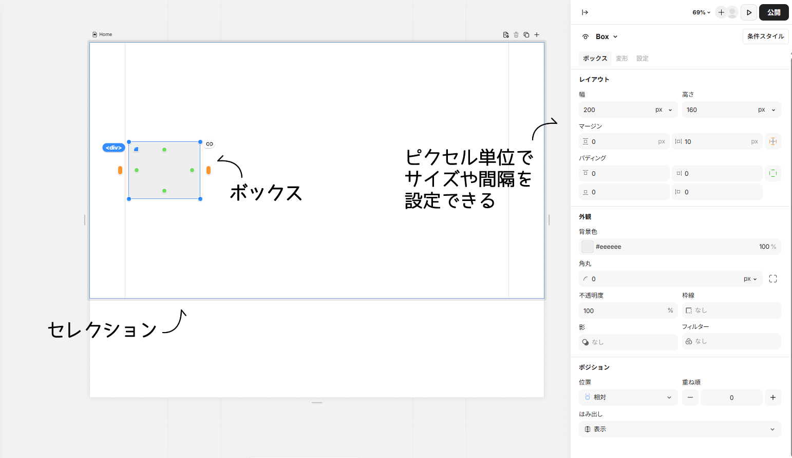Open the position 相対 dropdown

(x=628, y=397)
